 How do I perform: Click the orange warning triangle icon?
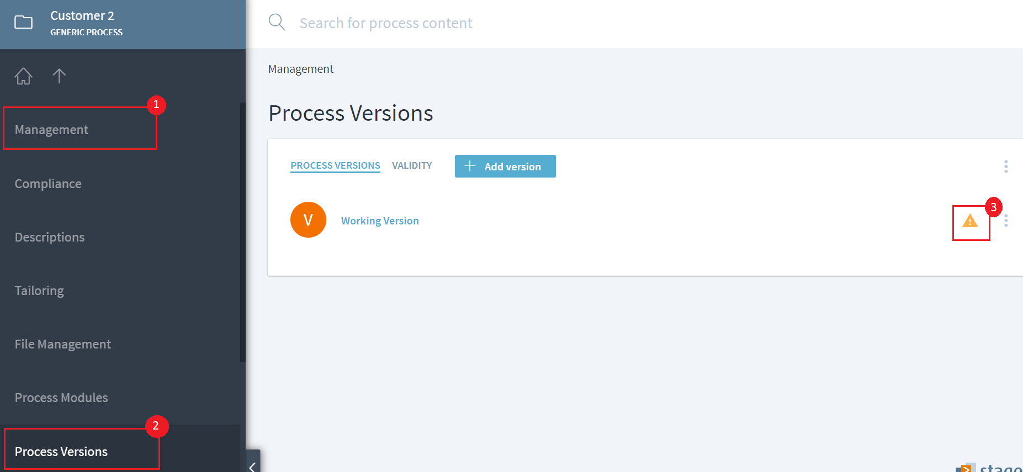[970, 222]
